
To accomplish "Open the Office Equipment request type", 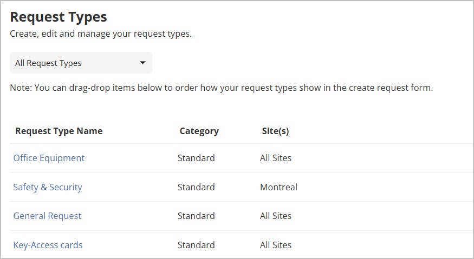I will pyautogui.click(x=49, y=158).
